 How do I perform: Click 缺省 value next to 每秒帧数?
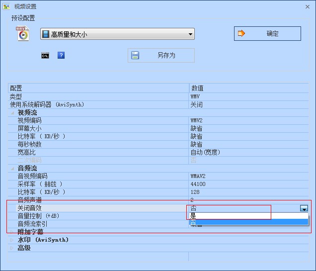[196, 144]
